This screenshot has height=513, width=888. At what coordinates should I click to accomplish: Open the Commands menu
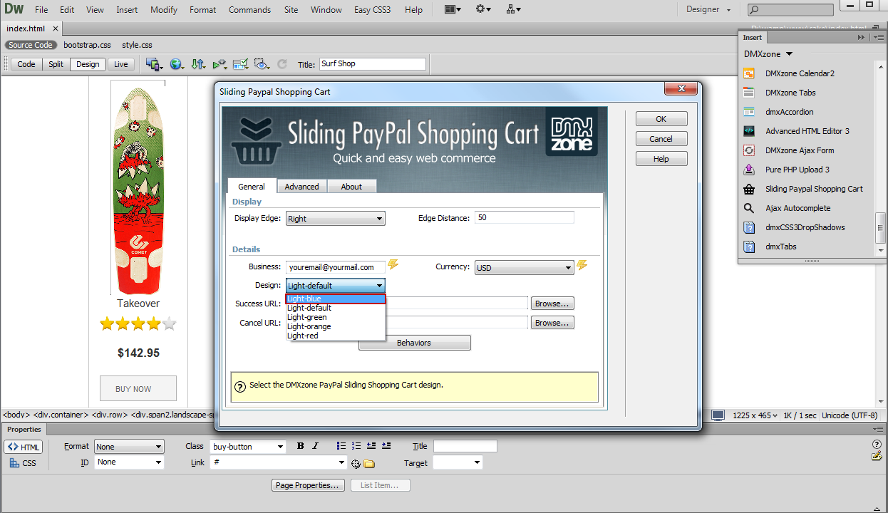coord(249,10)
